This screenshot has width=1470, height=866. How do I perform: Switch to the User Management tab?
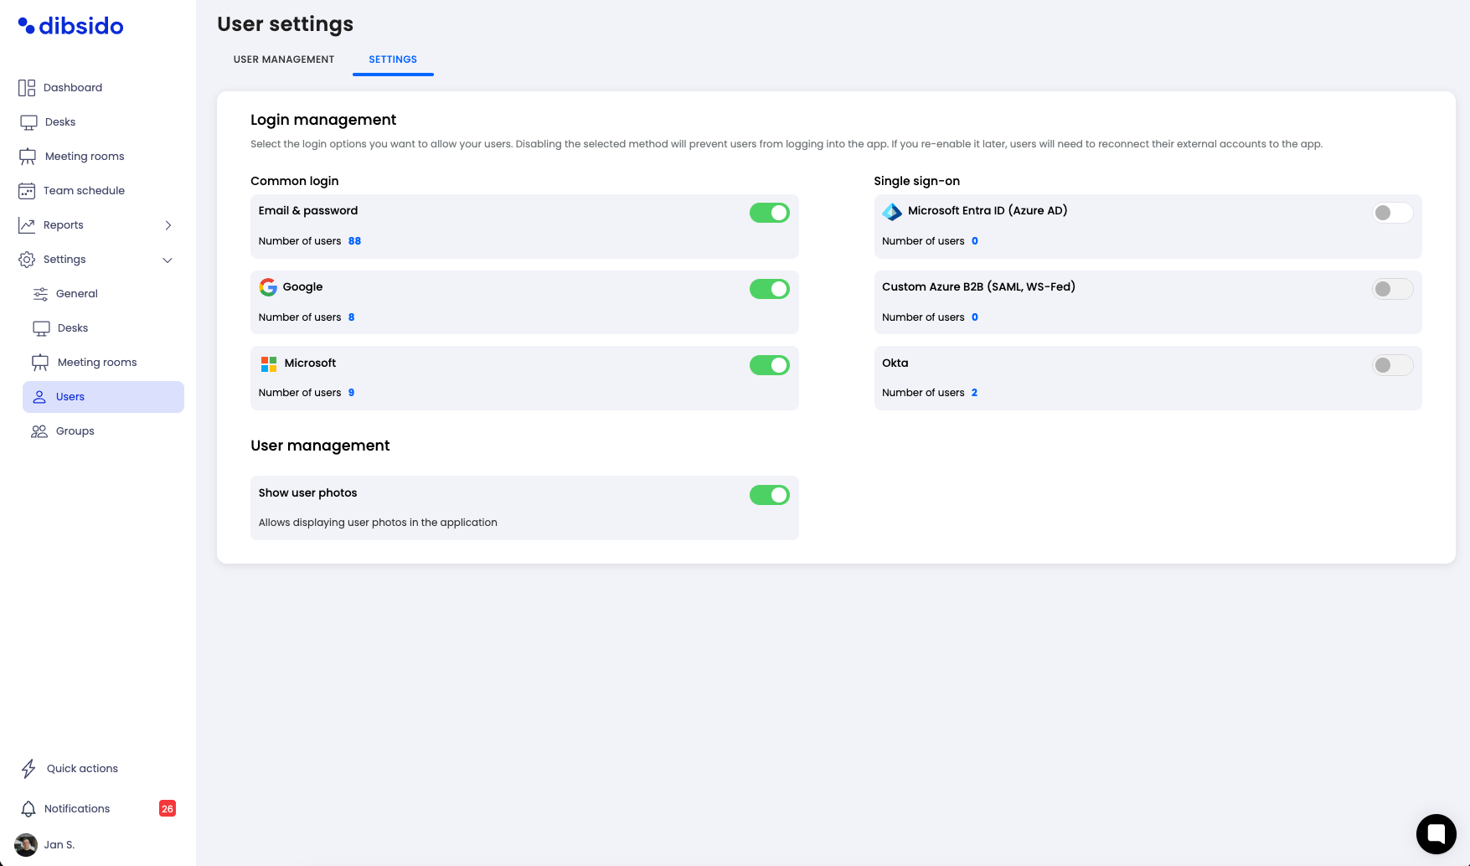[284, 59]
